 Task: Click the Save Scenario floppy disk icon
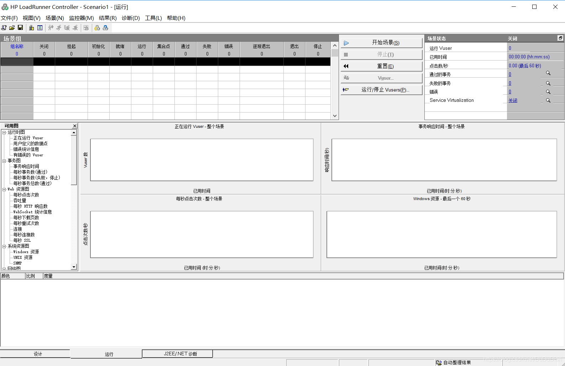pyautogui.click(x=20, y=28)
